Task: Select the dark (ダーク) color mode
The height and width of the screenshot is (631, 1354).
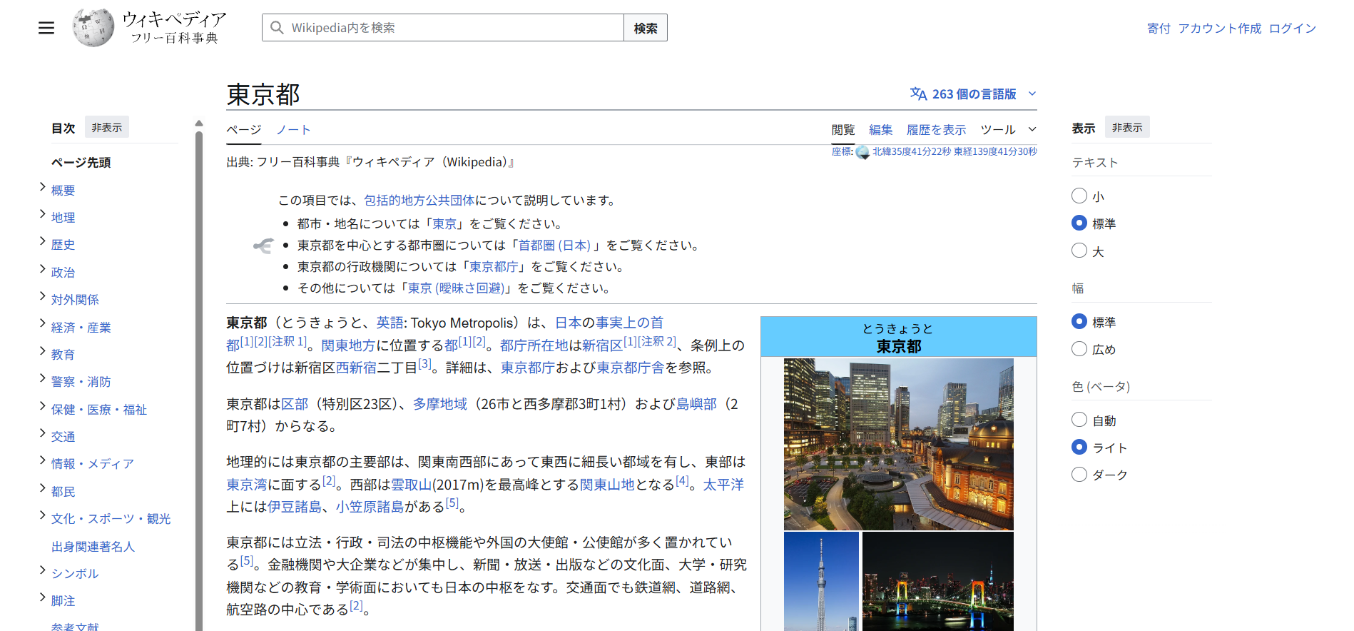Action: (x=1079, y=475)
